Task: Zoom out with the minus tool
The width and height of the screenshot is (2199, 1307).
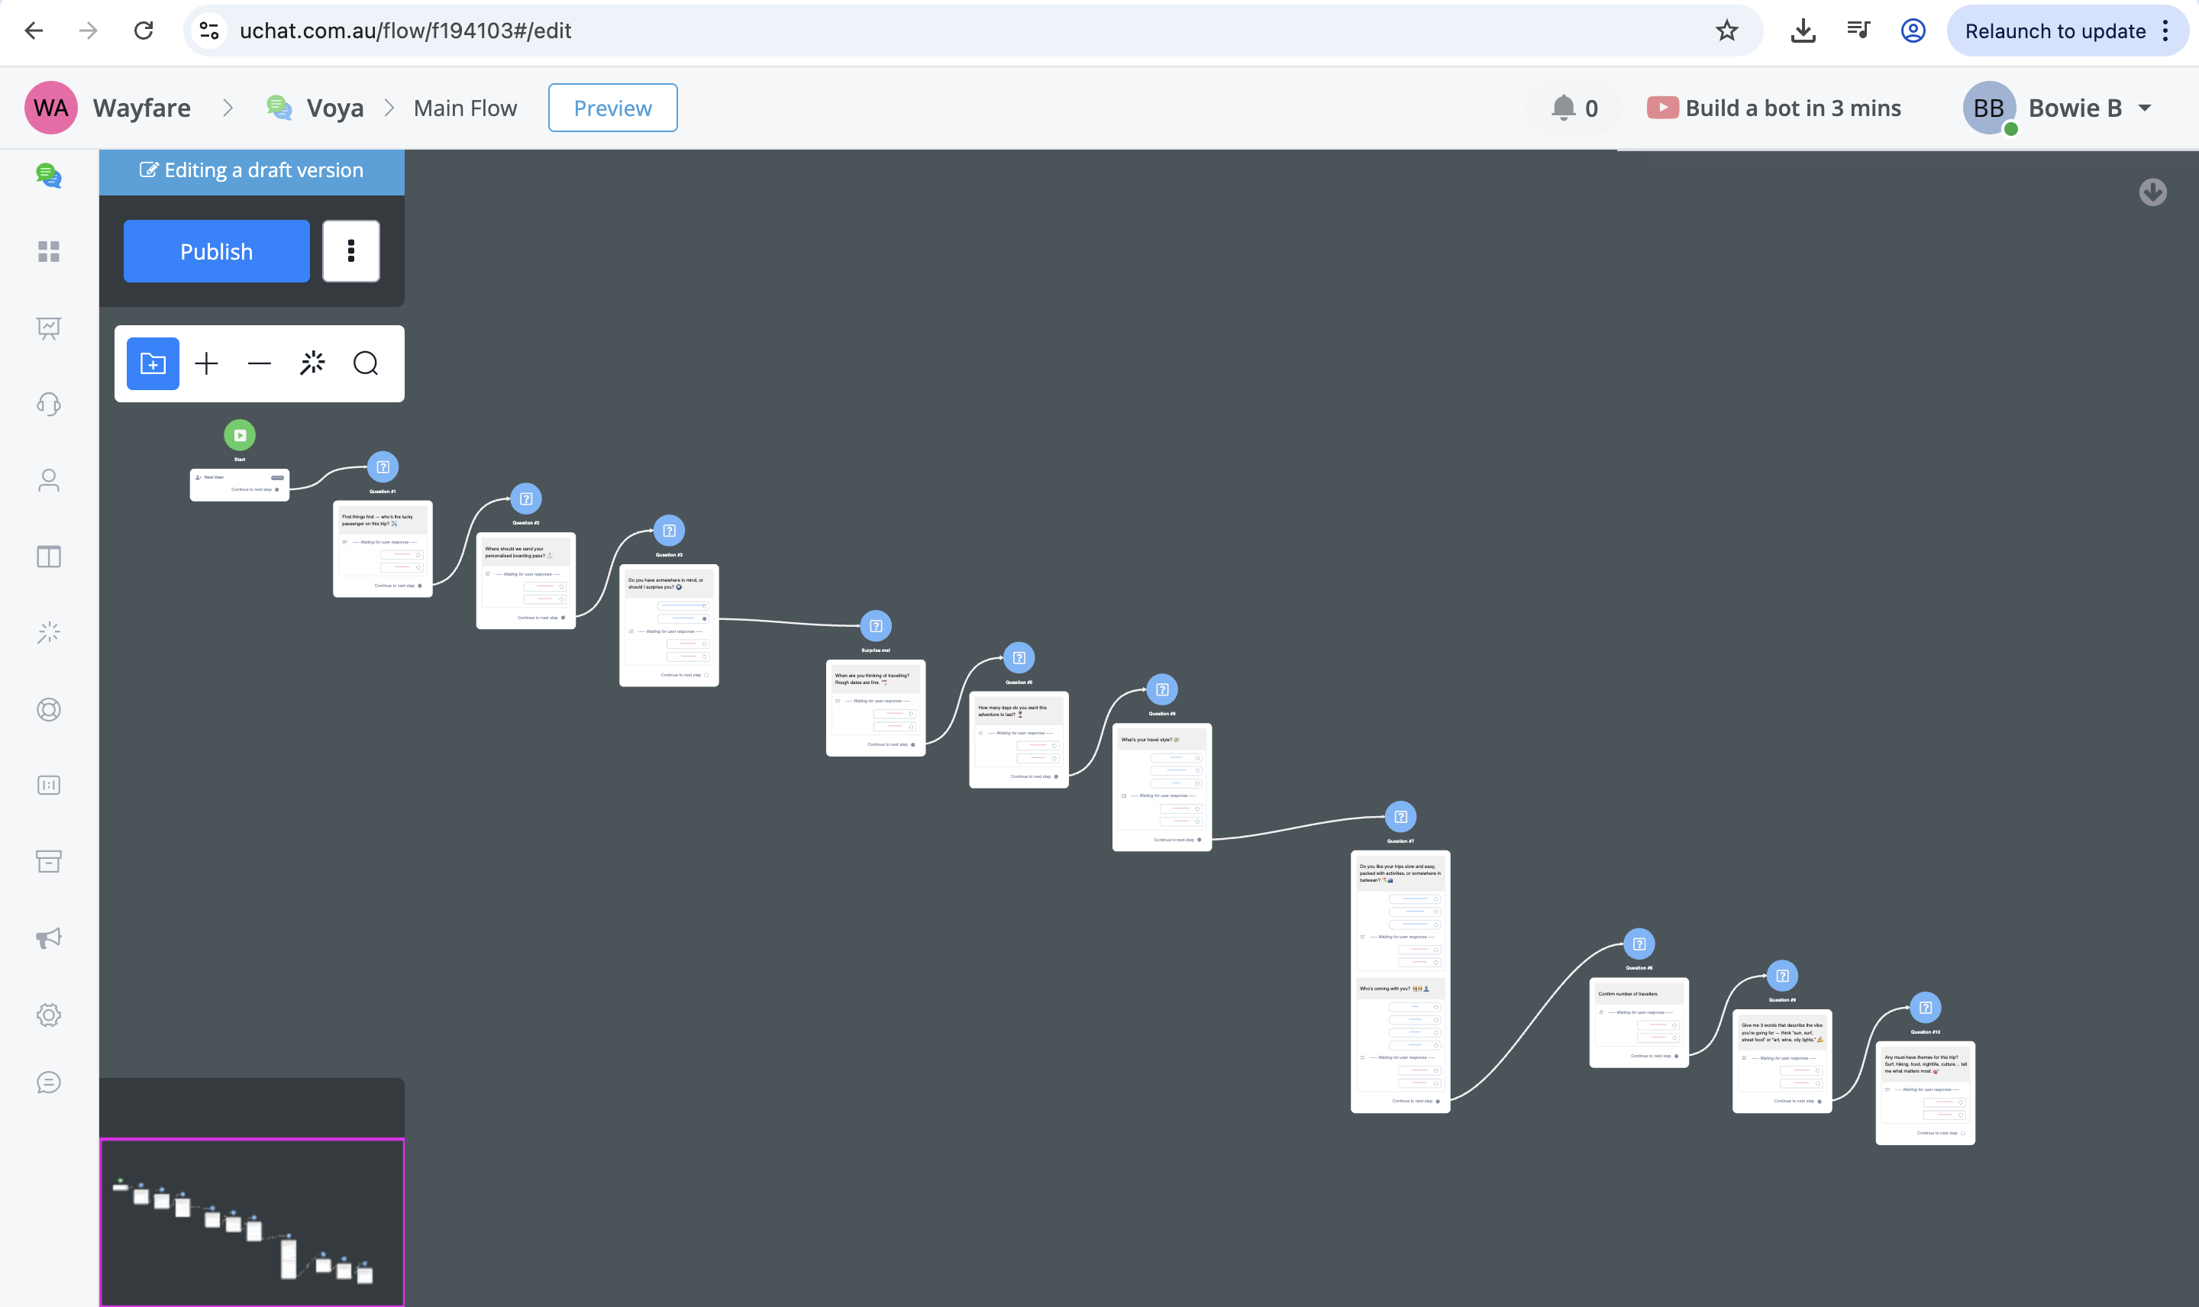Action: [259, 363]
